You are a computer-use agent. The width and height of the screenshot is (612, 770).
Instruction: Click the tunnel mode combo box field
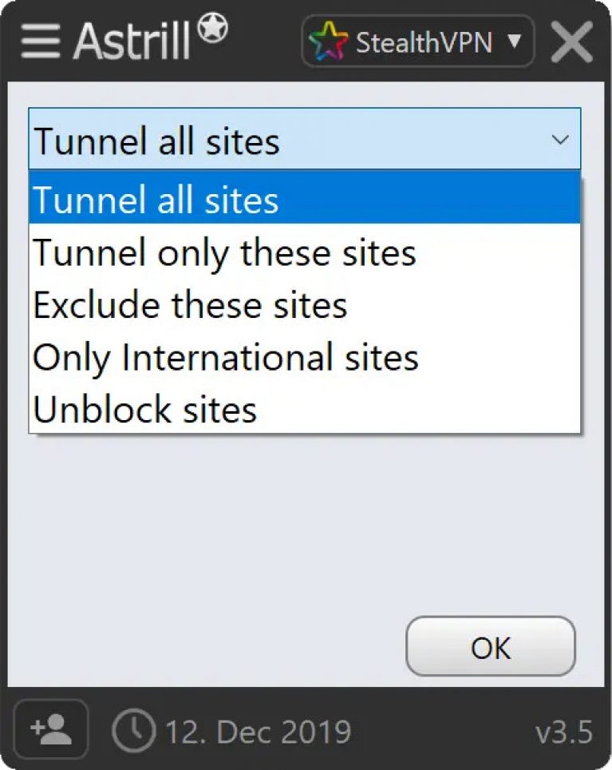coord(287,141)
